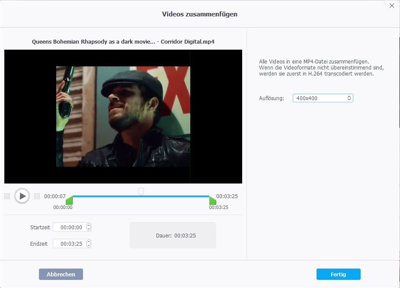Select the green end trim marker
This screenshot has height=288, width=400.
click(212, 200)
